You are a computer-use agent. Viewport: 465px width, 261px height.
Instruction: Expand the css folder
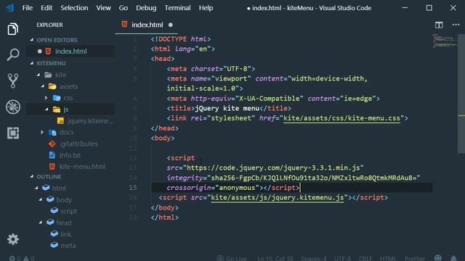click(46, 98)
